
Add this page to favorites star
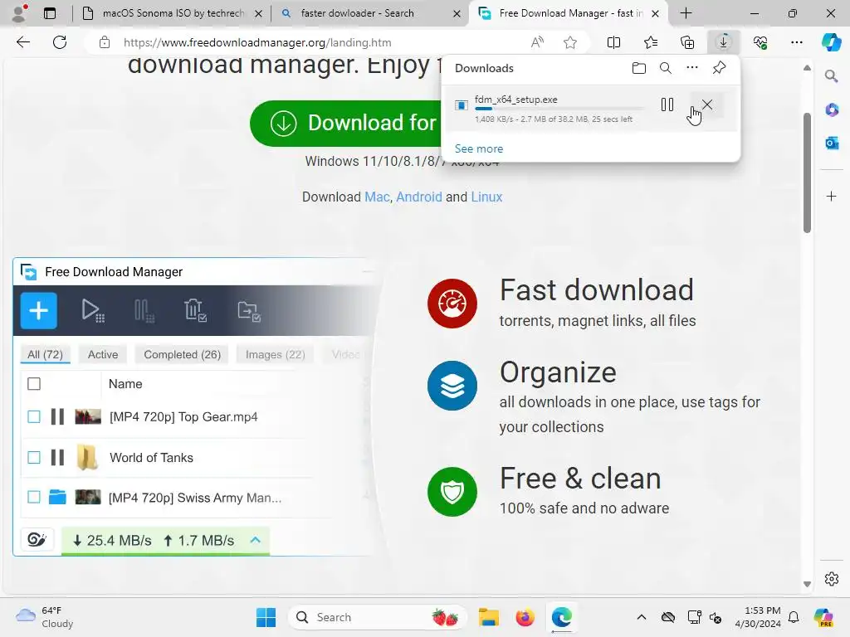pos(569,42)
